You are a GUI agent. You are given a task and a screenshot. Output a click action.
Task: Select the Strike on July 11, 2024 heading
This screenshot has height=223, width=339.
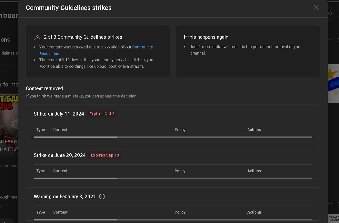(x=59, y=114)
